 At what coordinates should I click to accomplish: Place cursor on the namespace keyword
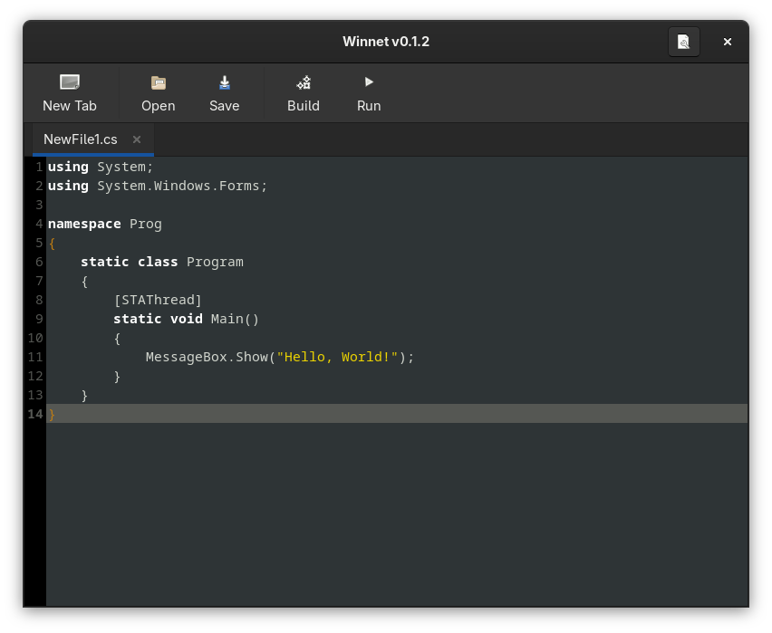[84, 224]
